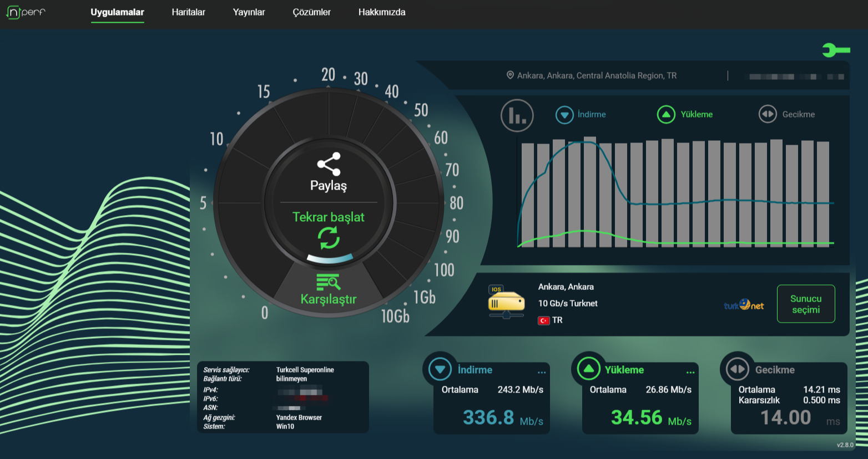Click the yellow server icon
Viewport: 868px width, 459px height.
[x=506, y=302]
